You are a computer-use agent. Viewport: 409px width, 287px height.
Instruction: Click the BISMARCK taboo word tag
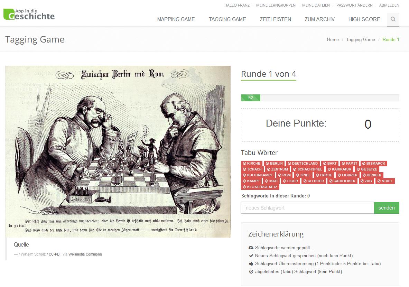[373, 164]
